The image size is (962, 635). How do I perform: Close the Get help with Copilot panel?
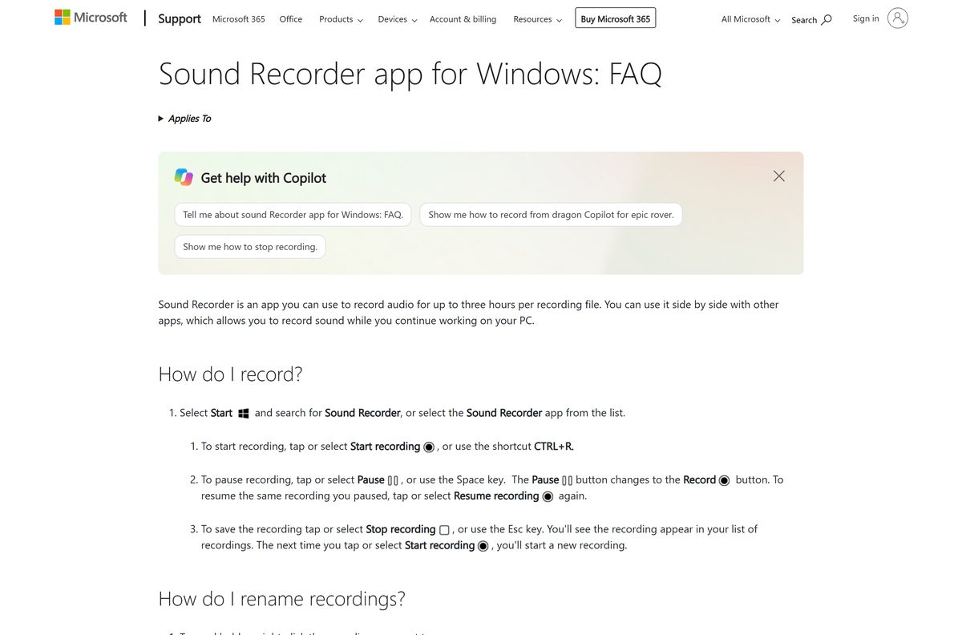click(x=779, y=176)
